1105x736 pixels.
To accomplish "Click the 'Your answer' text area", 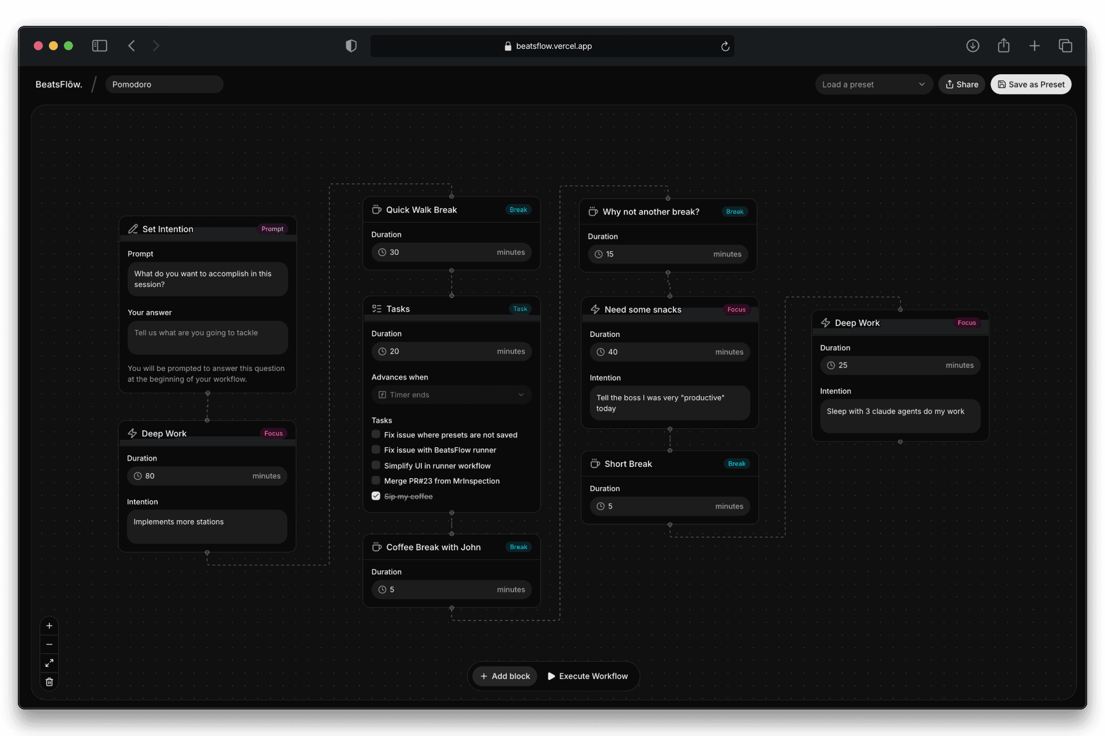I will coord(208,338).
